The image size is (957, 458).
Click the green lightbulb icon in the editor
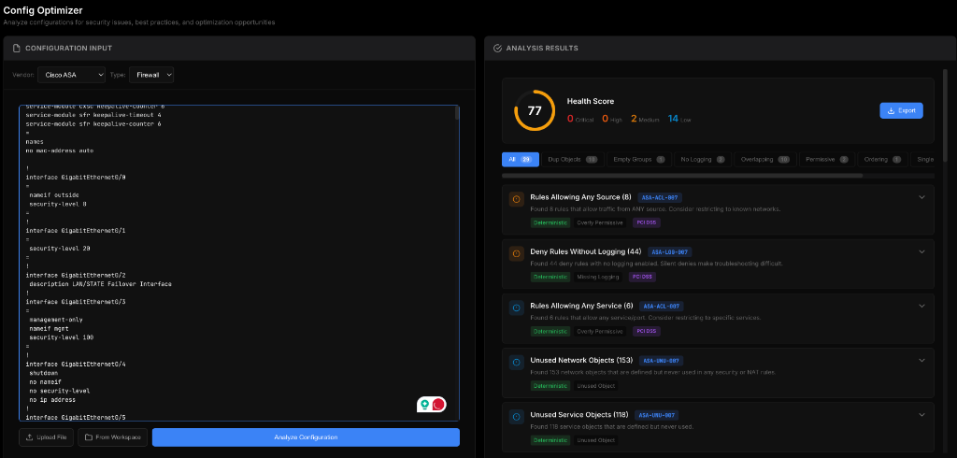point(425,404)
